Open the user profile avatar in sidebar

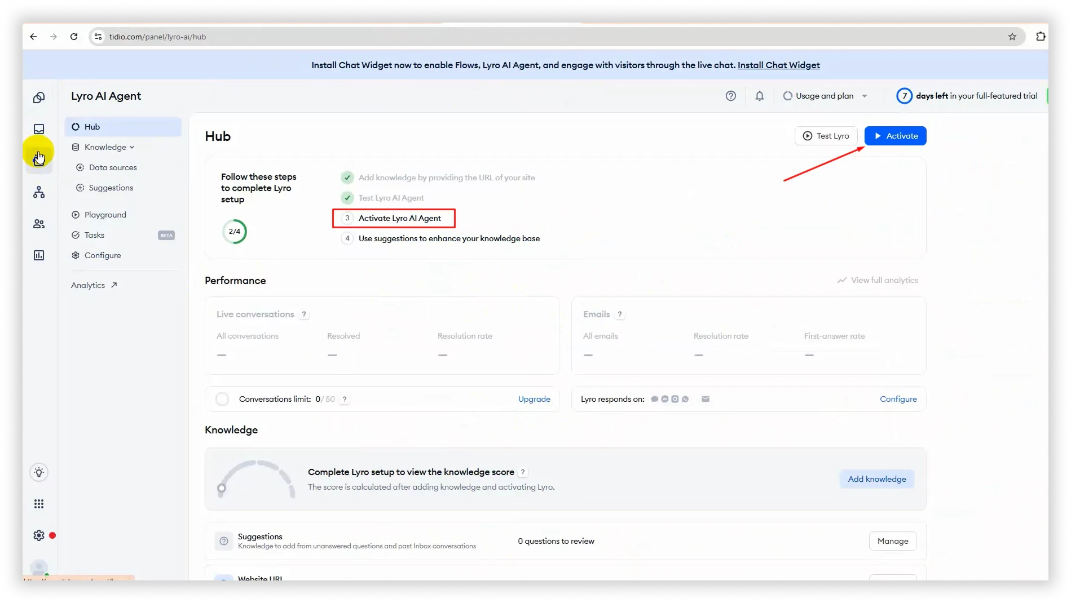39,568
